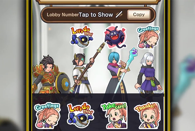Tap the Let's do this! sticker above spear wielder
The image size is (195, 131).
pos(82,36)
